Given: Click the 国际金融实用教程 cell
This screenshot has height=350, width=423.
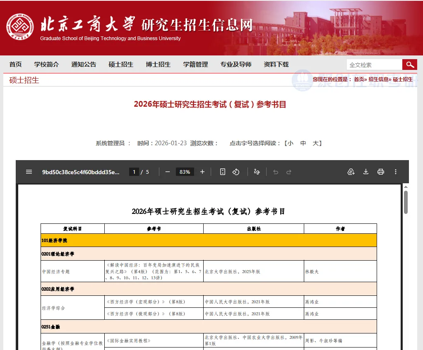Looking at the screenshot, I should [154, 340].
